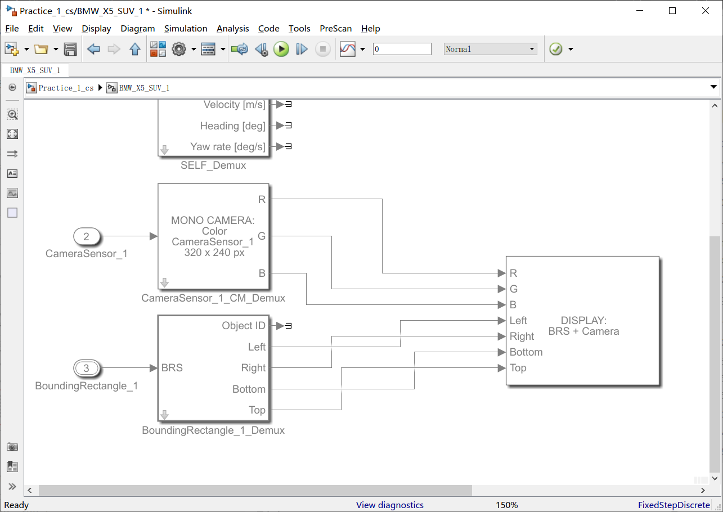Navigate back with the left arrow
Viewport: 723px width, 512px height.
[x=93, y=50]
